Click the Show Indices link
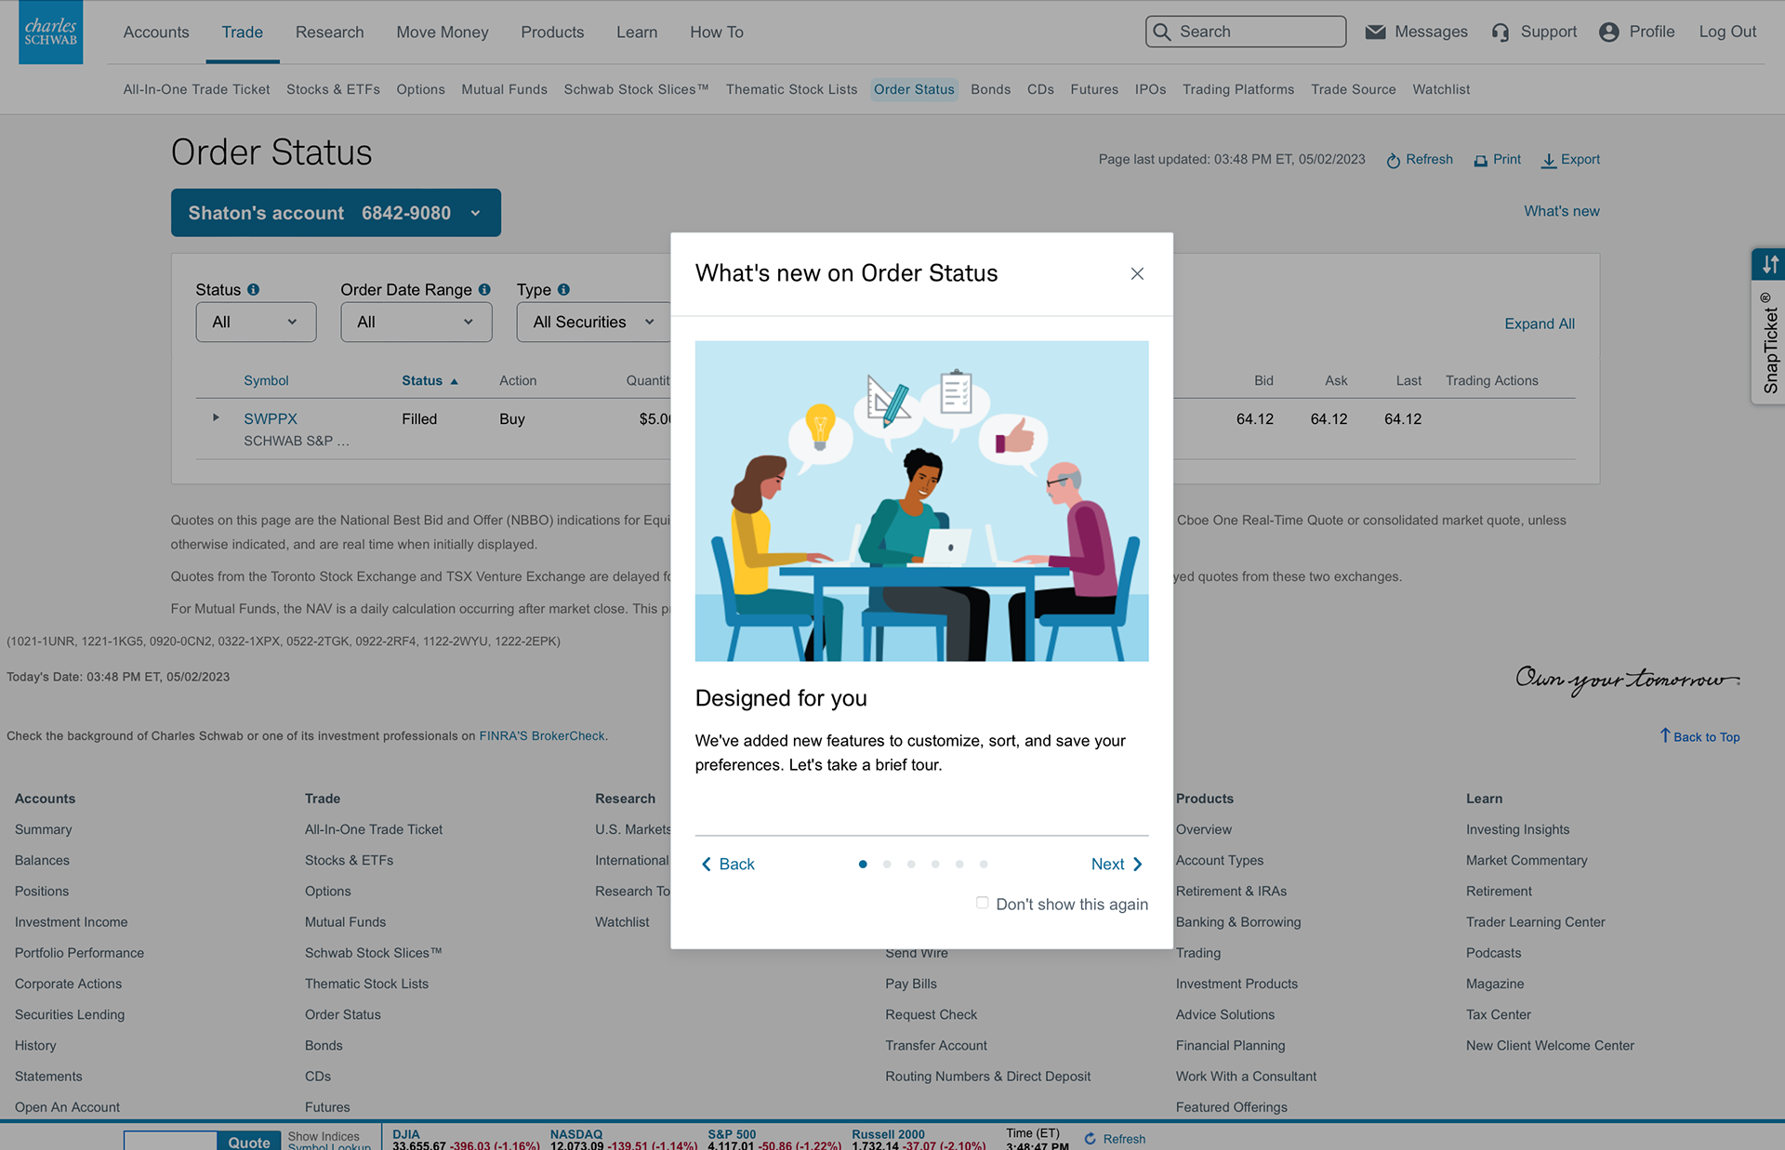Screen dimensions: 1785x1150 point(324,1136)
